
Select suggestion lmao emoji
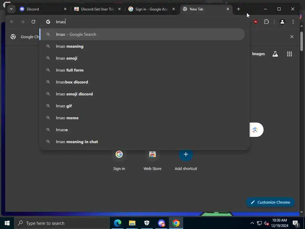pyautogui.click(x=142, y=58)
